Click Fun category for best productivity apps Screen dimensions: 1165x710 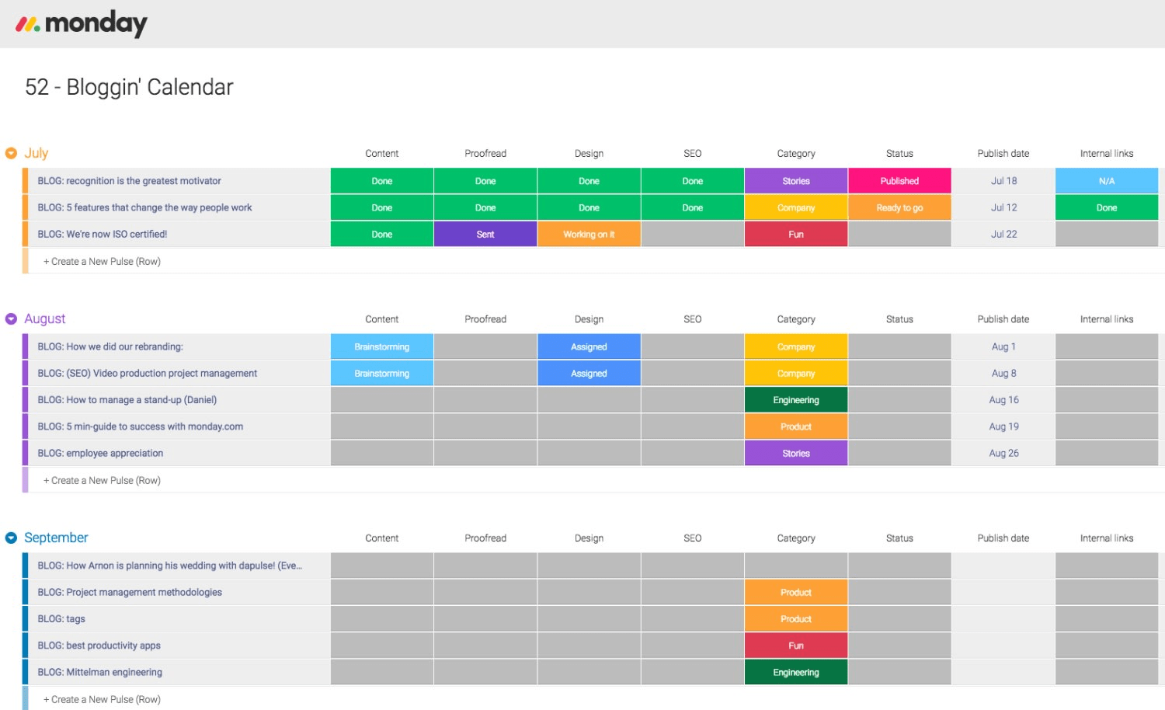(x=796, y=646)
